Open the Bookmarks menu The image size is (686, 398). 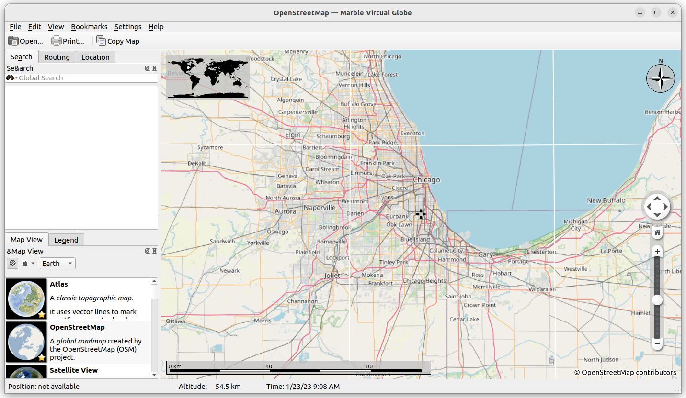pyautogui.click(x=89, y=27)
